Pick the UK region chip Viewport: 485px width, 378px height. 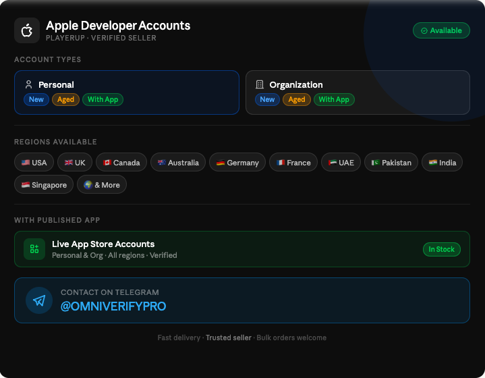tap(75, 162)
